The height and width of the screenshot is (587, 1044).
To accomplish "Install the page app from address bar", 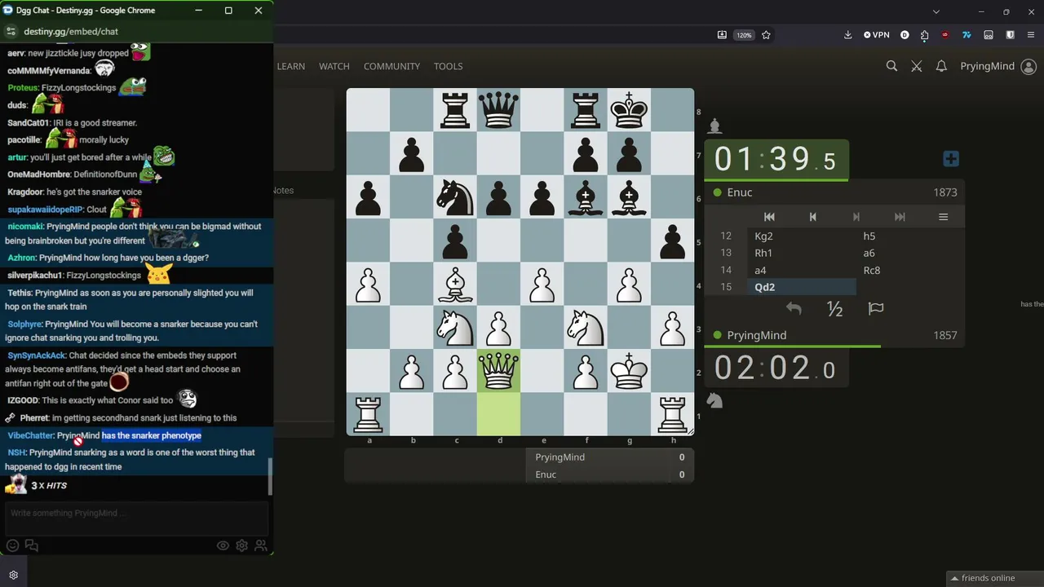I will (x=722, y=35).
